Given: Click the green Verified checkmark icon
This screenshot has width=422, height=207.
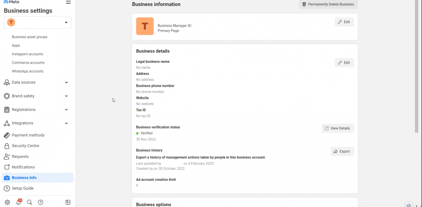Looking at the screenshot, I should [x=137, y=133].
